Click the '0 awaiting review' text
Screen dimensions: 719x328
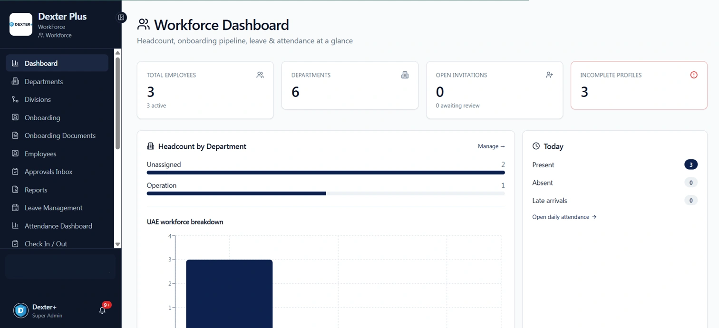click(x=457, y=106)
